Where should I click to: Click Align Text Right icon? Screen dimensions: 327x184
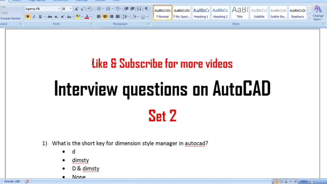[x=111, y=17]
